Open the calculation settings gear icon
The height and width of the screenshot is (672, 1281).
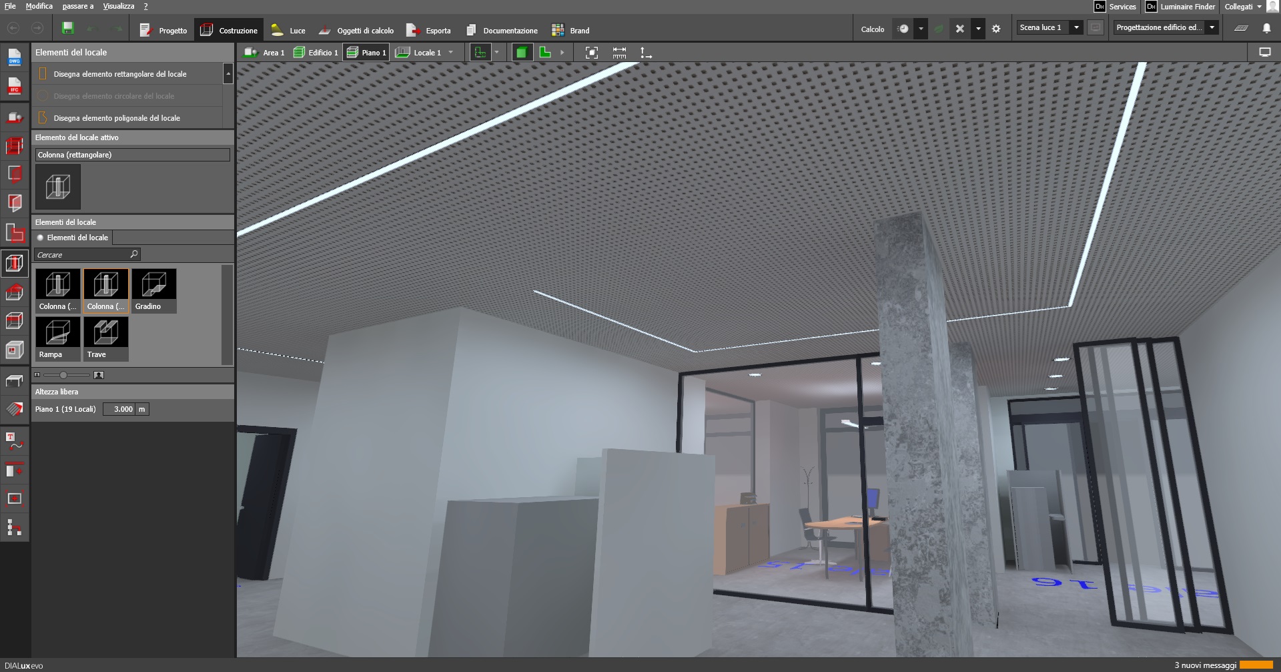click(x=996, y=29)
